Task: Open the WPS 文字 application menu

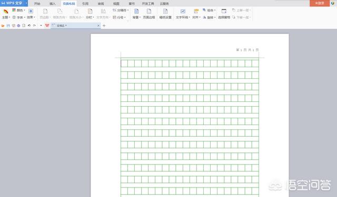Action: (14, 3)
